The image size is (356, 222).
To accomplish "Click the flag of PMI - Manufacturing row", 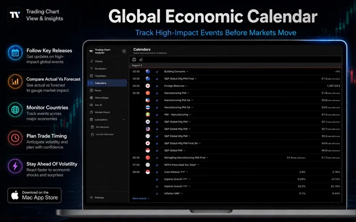I will tap(148, 115).
